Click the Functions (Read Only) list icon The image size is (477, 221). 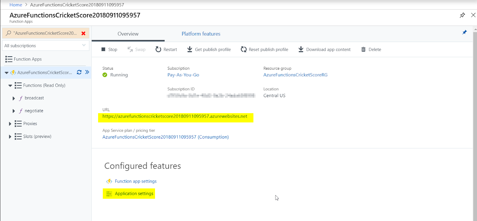[x=18, y=85]
